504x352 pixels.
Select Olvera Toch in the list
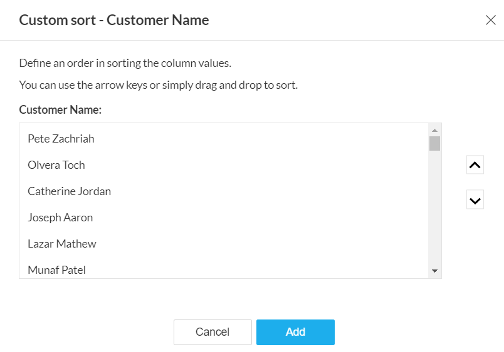(56, 165)
